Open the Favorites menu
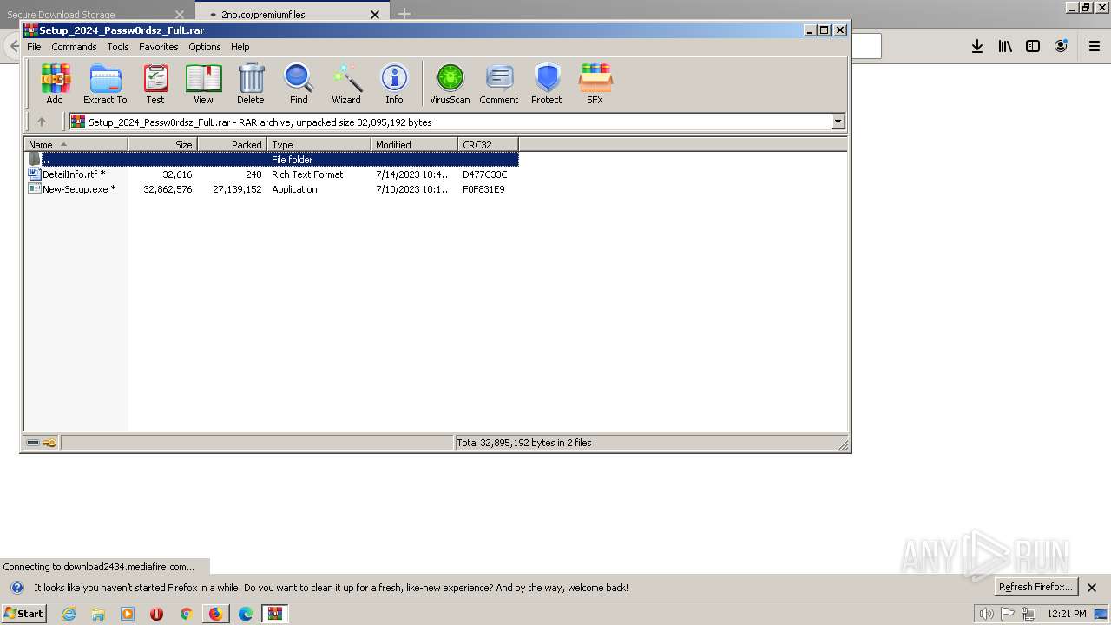The height and width of the screenshot is (625, 1111). coord(159,47)
